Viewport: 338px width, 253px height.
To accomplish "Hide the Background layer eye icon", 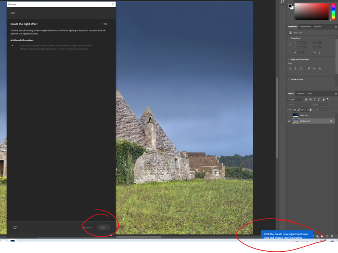I will (x=289, y=121).
